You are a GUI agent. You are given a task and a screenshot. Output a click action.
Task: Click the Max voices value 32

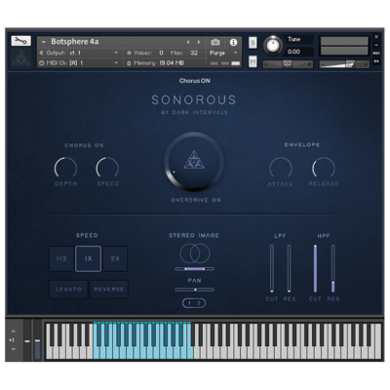click(x=194, y=53)
